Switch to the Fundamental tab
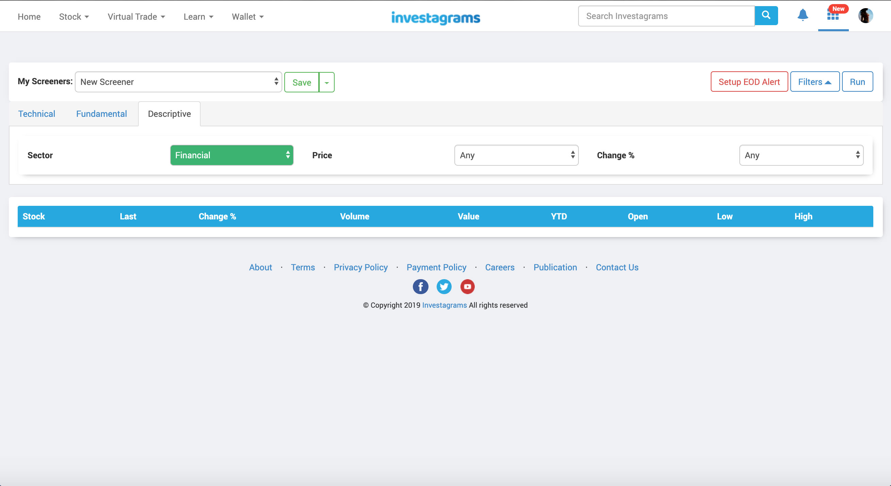Viewport: 891px width, 486px height. [x=101, y=114]
